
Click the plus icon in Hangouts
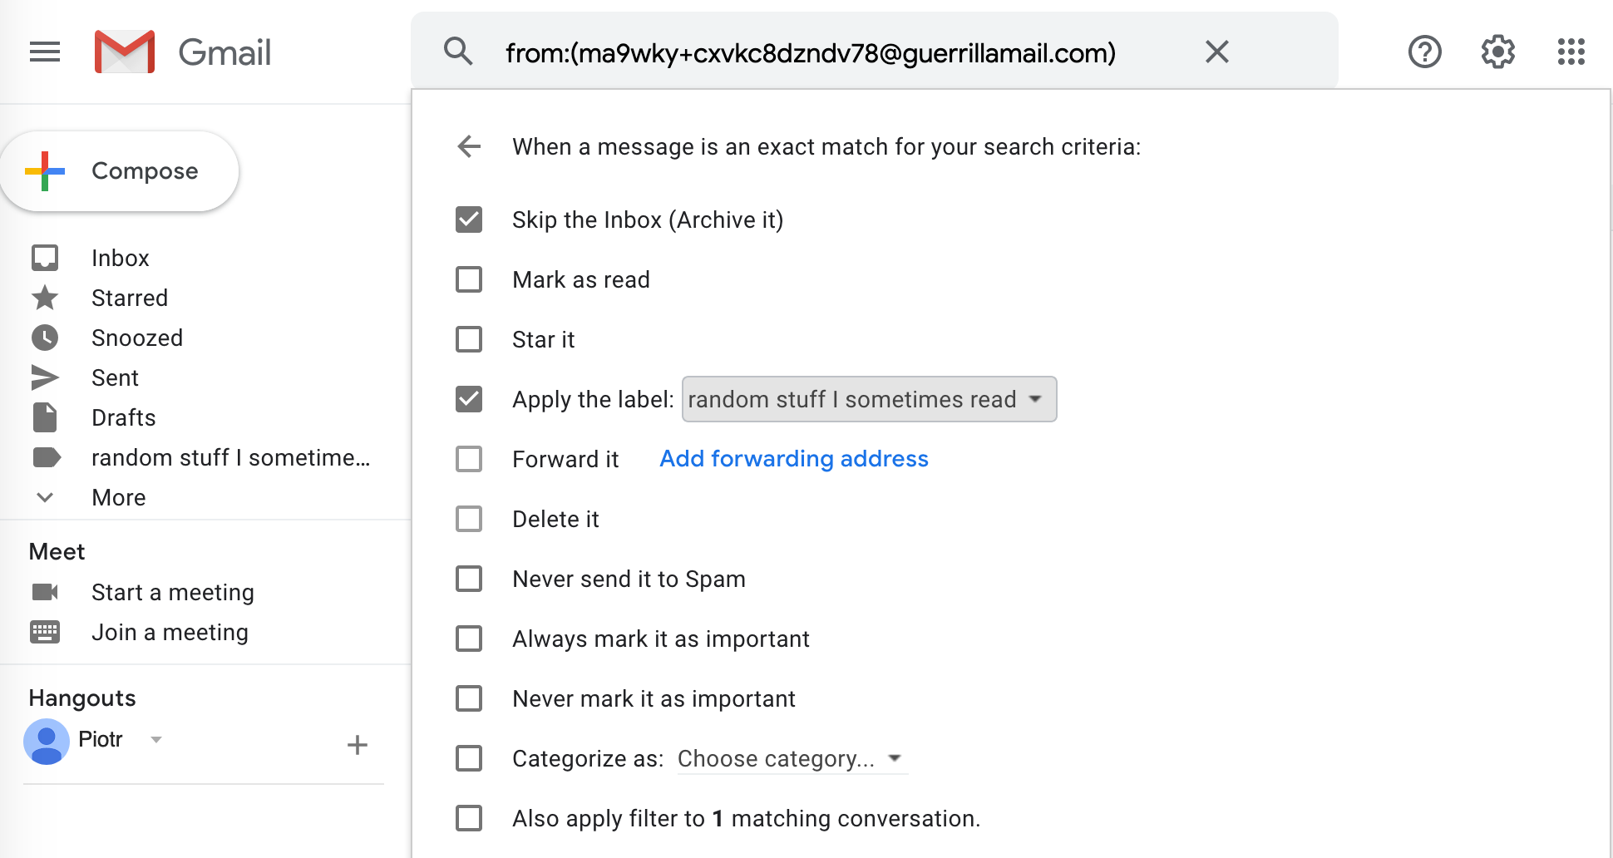point(357,744)
